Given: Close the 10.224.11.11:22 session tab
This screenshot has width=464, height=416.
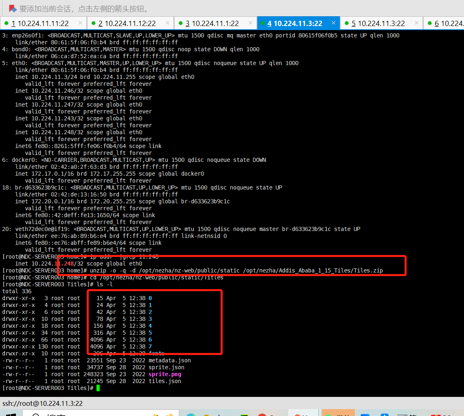Looking at the screenshot, I should [80, 23].
